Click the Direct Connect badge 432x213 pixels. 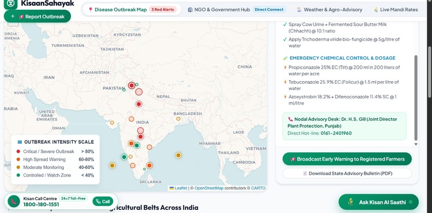(269, 10)
